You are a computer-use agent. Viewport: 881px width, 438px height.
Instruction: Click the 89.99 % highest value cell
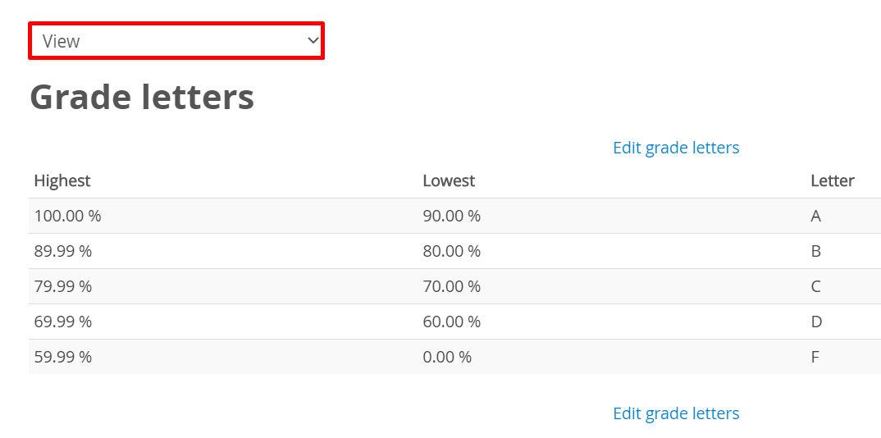coord(63,251)
